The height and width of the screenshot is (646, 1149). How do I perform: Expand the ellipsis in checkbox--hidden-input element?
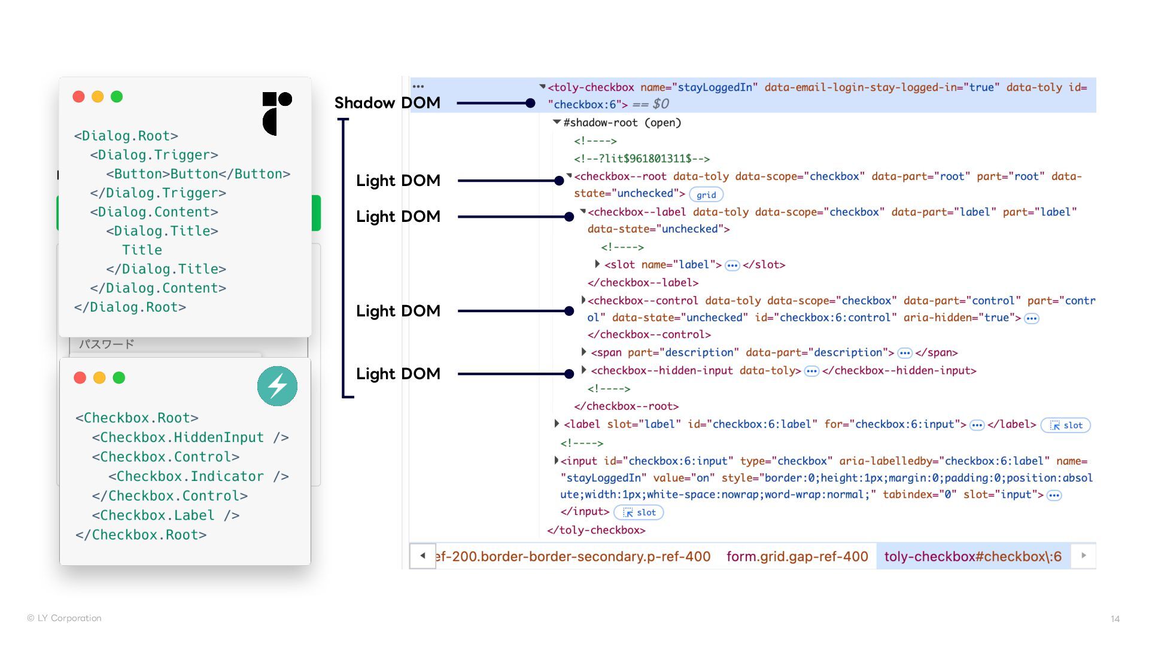811,371
